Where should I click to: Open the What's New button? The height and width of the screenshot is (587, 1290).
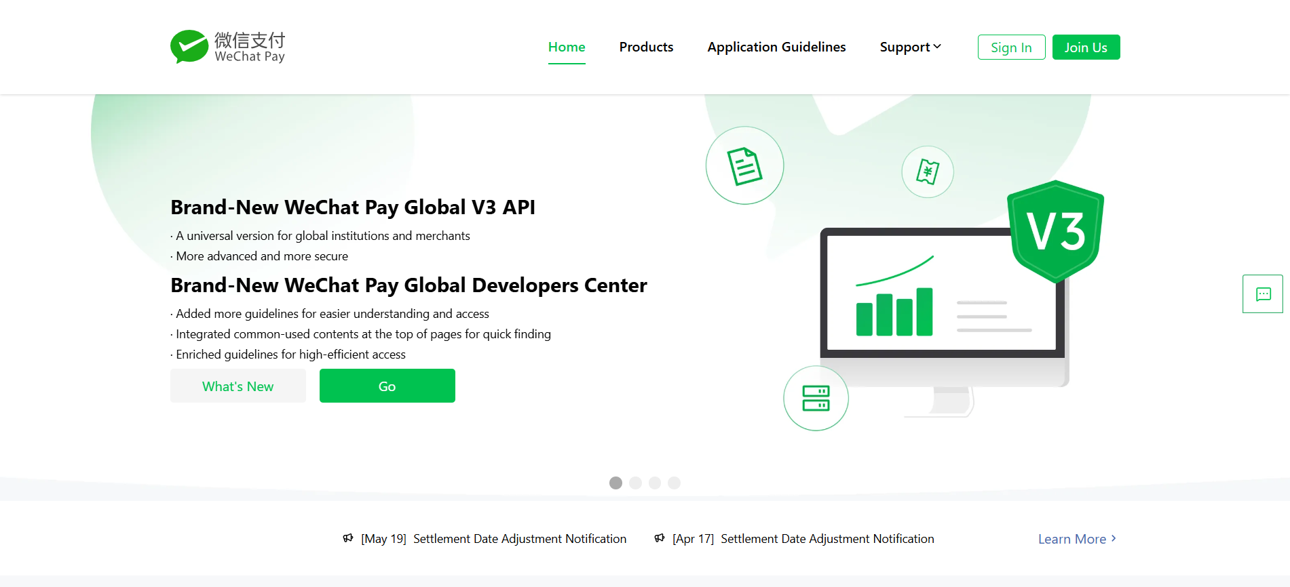(x=238, y=386)
